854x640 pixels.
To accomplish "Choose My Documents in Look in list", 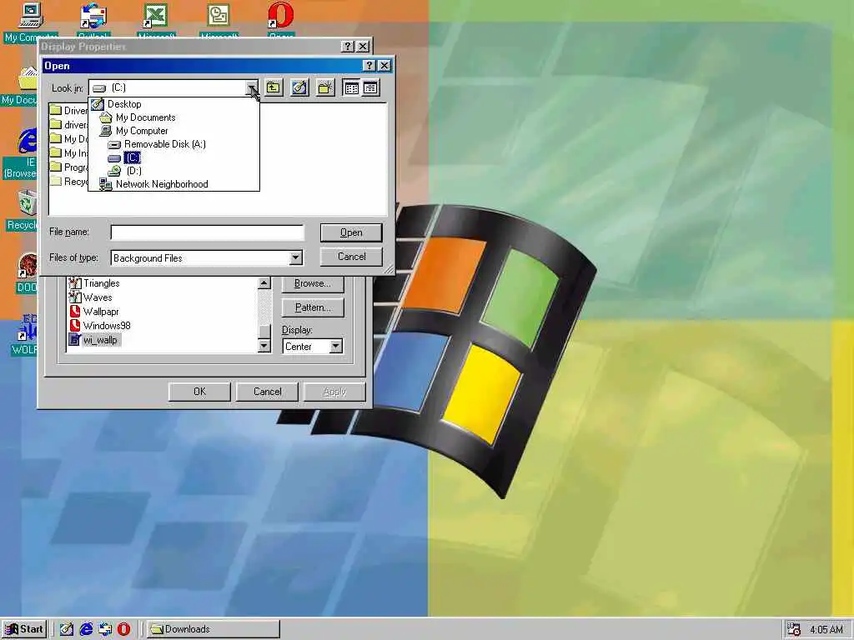I will 138,117.
